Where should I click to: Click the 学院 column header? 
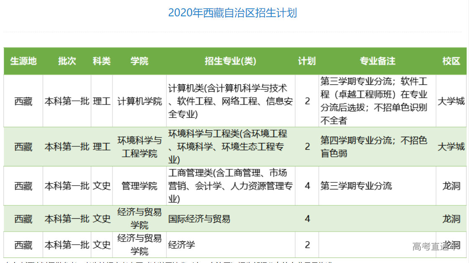click(139, 61)
